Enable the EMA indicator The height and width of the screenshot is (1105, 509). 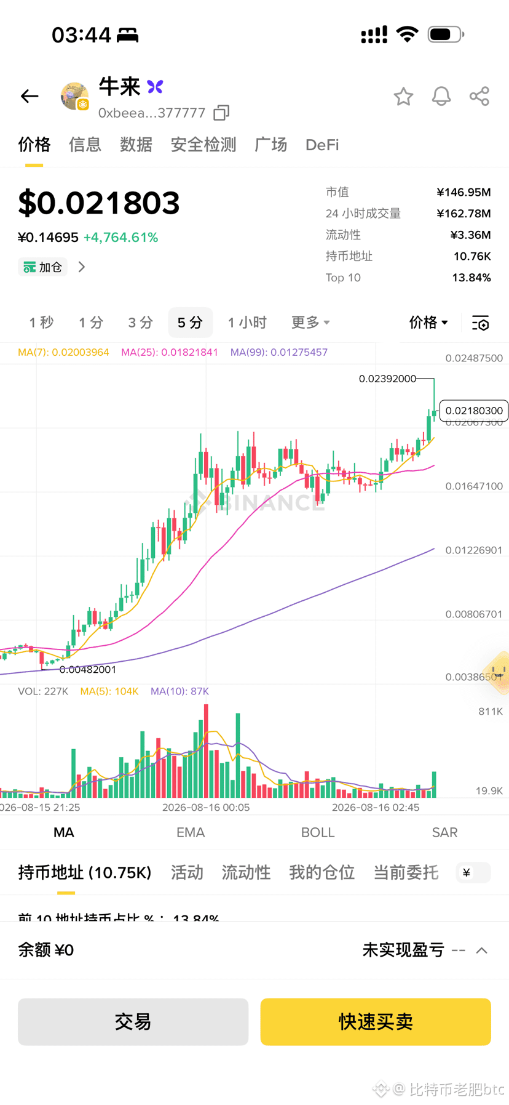[x=191, y=832]
